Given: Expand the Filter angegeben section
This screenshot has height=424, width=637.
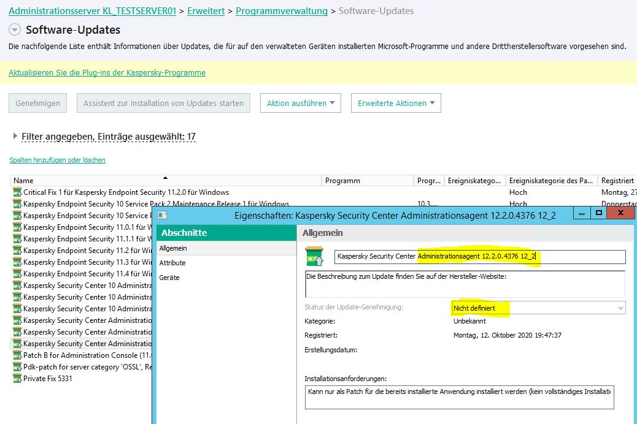Looking at the screenshot, I should click(x=15, y=137).
